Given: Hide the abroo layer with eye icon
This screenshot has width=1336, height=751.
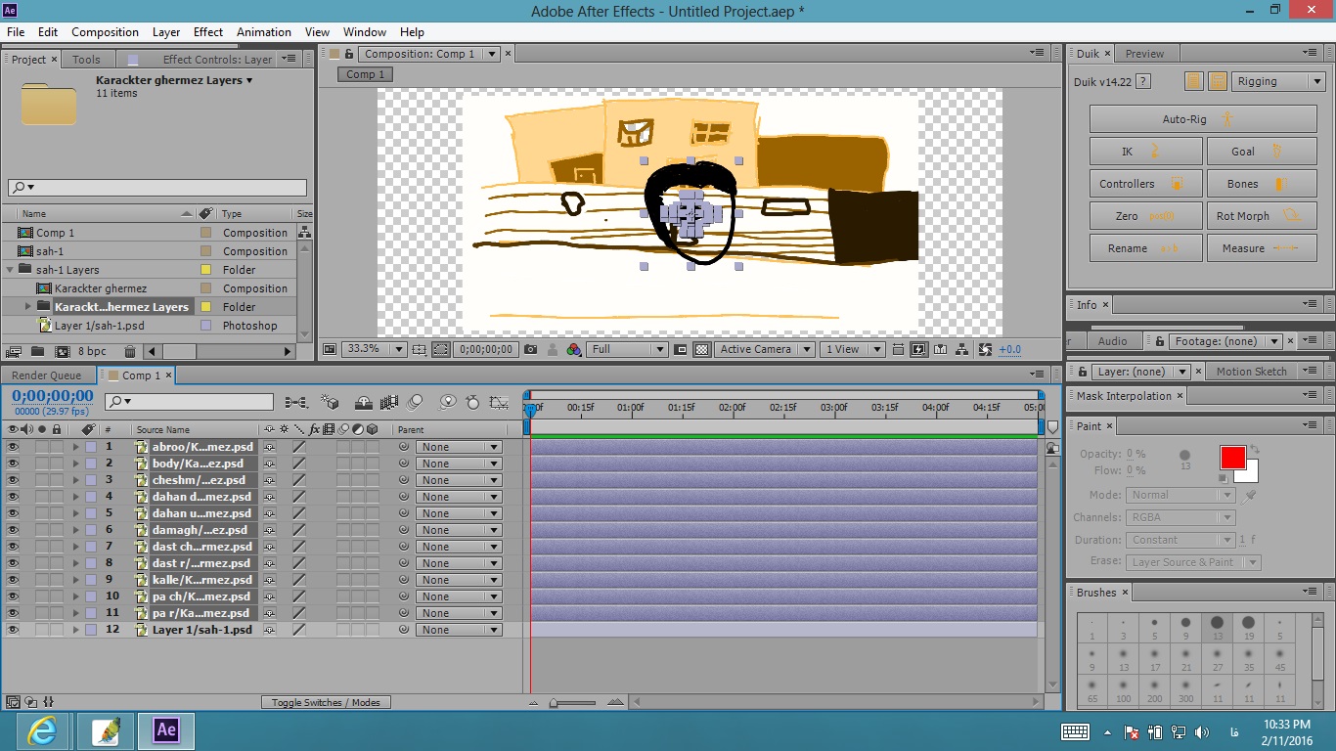Looking at the screenshot, I should click(x=13, y=447).
